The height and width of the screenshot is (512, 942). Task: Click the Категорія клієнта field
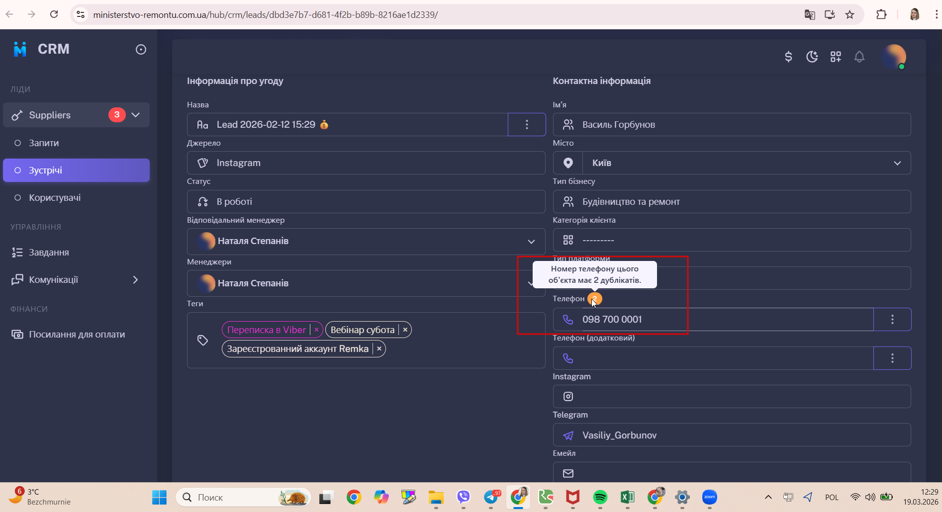732,240
